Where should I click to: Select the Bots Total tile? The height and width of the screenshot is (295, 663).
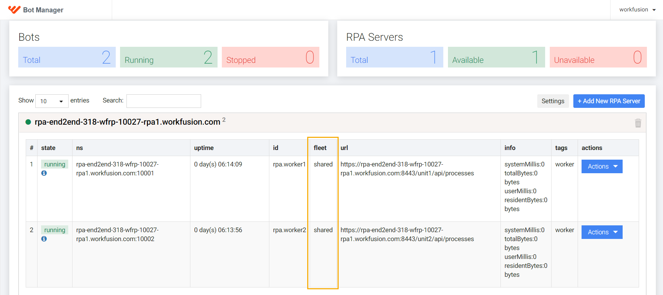pyautogui.click(x=67, y=57)
